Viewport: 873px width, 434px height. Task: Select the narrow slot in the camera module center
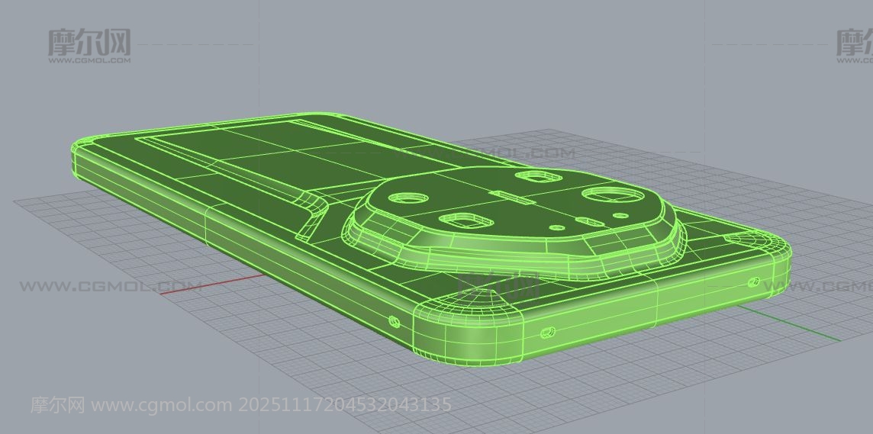(513, 198)
